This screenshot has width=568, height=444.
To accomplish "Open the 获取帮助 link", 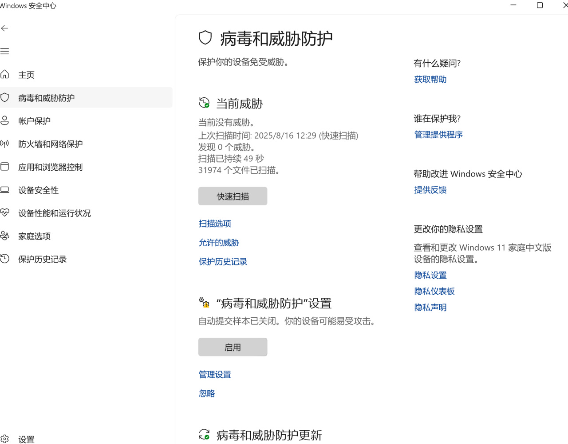I will [430, 80].
